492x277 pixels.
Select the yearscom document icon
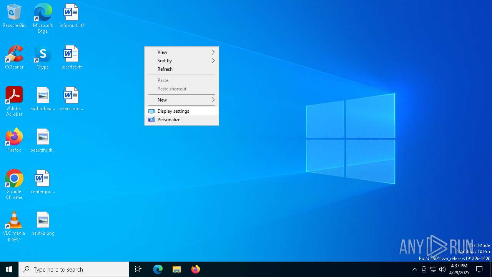pyautogui.click(x=71, y=99)
